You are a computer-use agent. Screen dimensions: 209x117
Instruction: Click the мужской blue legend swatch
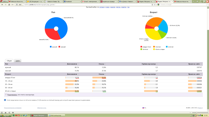(51, 47)
